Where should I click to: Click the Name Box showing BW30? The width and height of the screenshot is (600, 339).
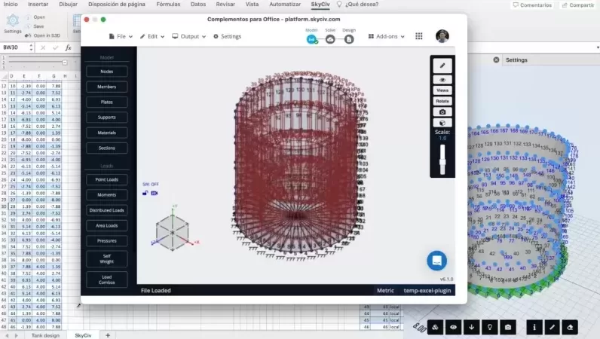point(14,47)
